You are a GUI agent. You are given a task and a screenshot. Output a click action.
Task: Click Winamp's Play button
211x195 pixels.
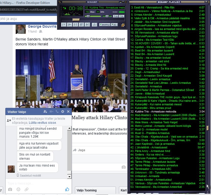(x=70, y=25)
